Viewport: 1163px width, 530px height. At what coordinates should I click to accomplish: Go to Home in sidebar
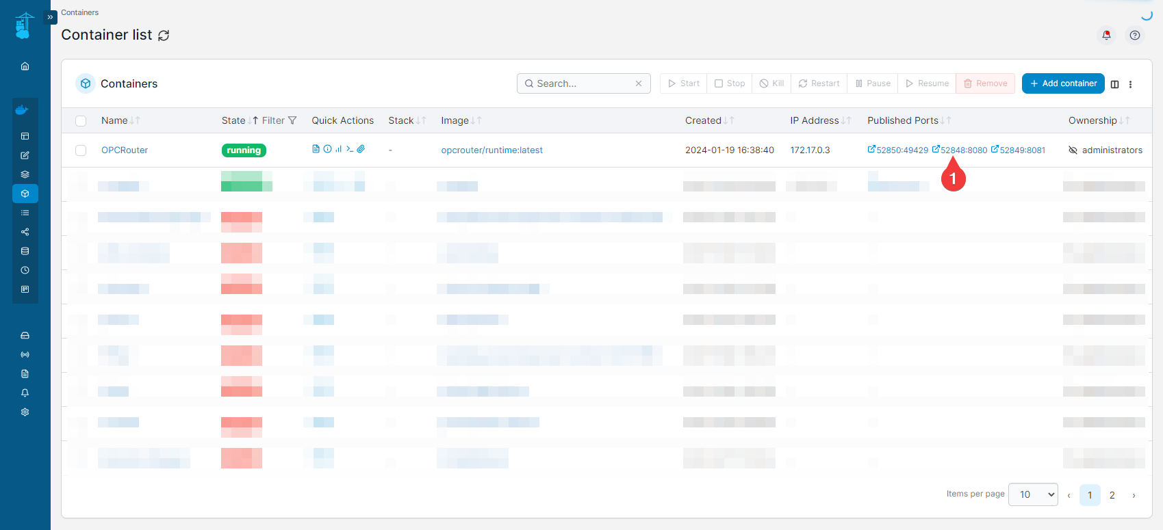point(25,66)
